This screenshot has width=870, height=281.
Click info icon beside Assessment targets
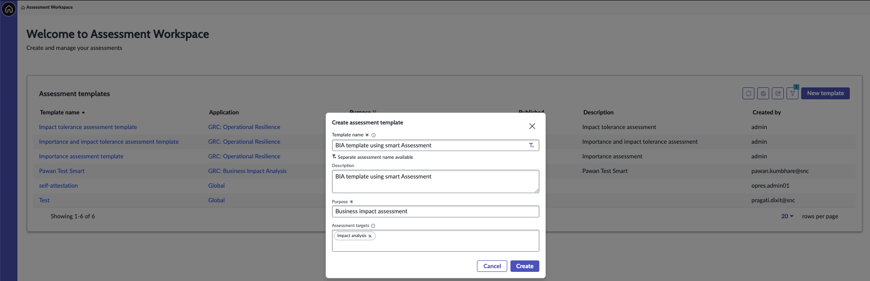373,226
